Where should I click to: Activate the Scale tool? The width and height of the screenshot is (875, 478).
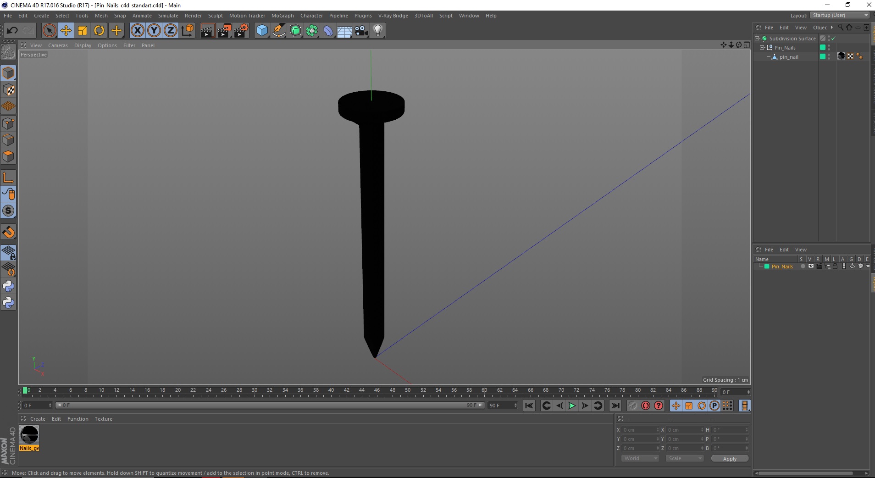(x=83, y=31)
